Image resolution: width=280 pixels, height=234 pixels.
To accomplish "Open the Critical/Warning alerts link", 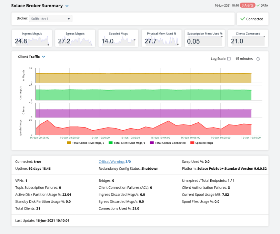I will pyautogui.click(x=111, y=161).
